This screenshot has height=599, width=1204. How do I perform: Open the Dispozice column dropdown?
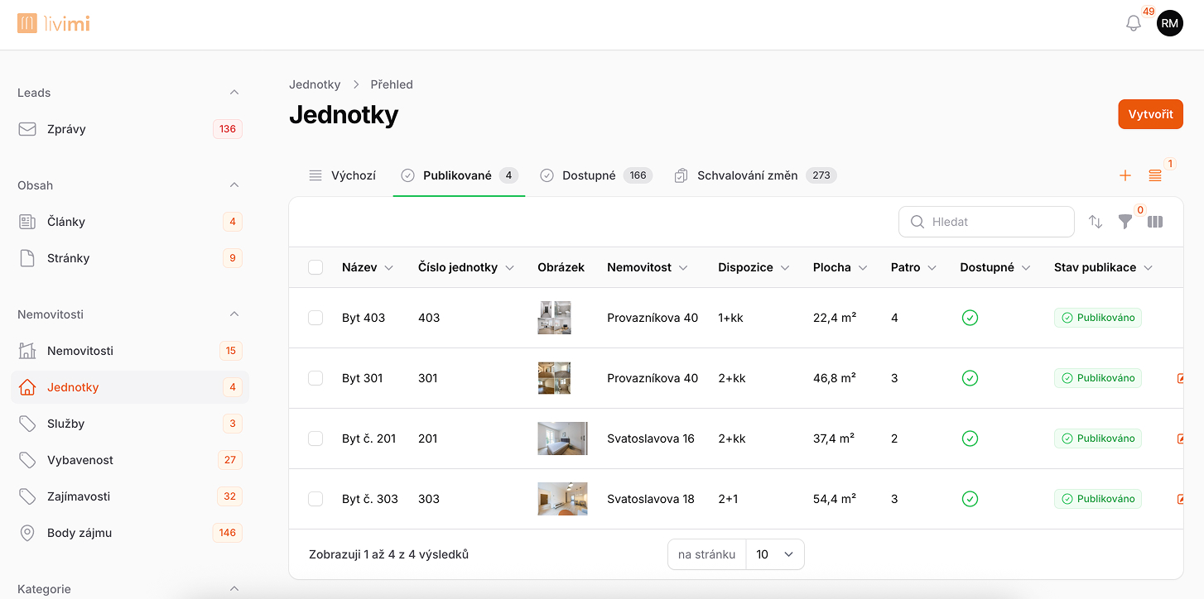[785, 268]
